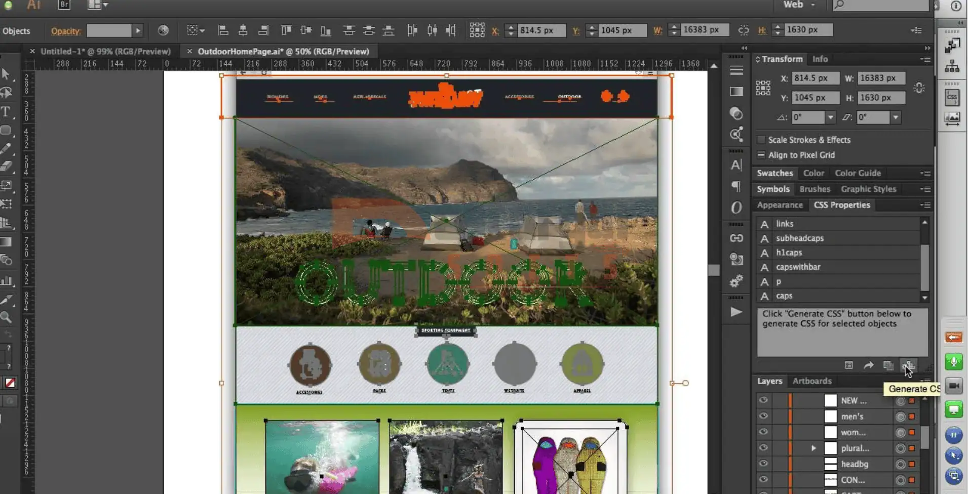This screenshot has width=968, height=494.
Task: Select the Type tool in the toolbar
Action: [x=6, y=111]
